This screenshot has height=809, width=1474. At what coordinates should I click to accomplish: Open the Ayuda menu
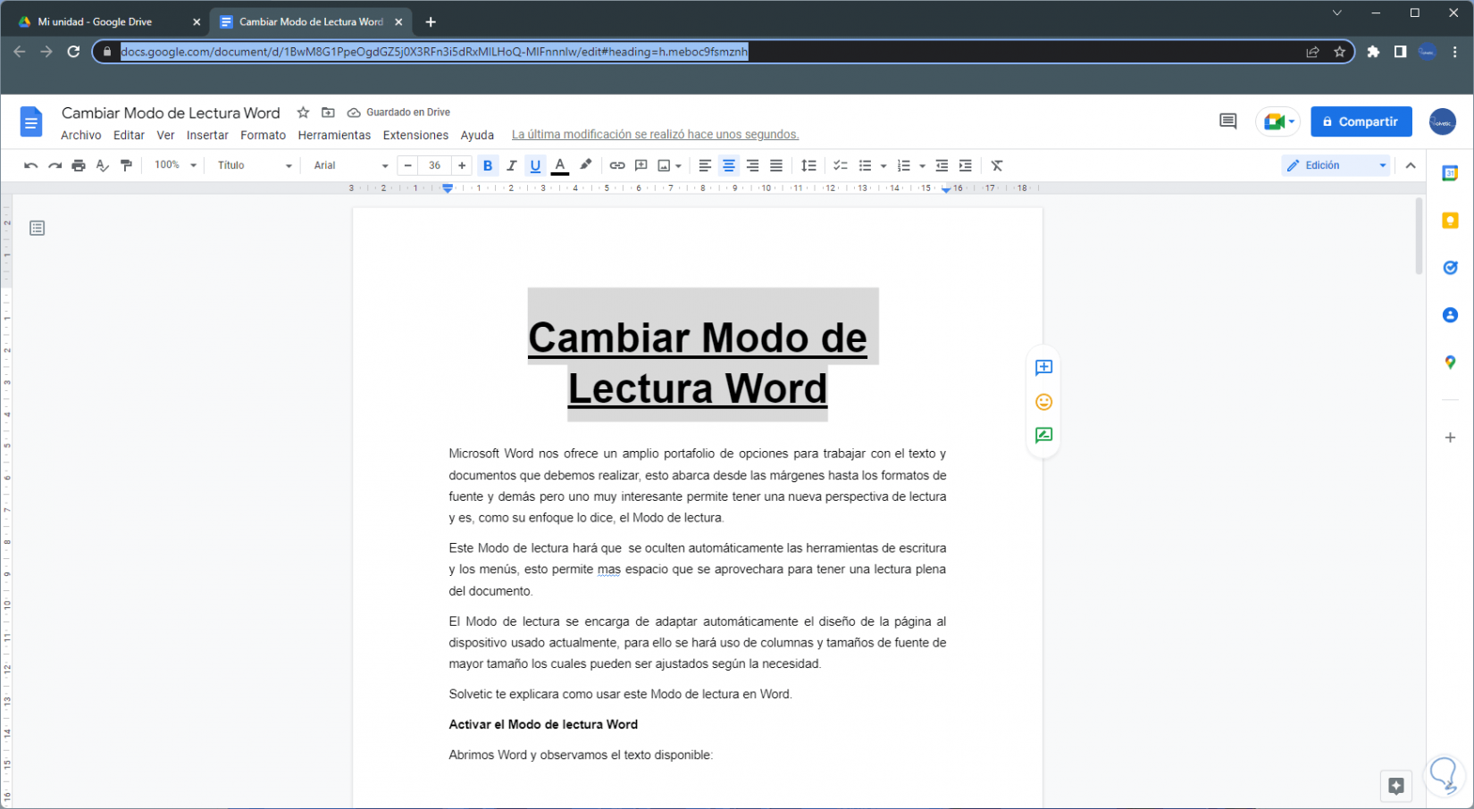click(477, 135)
